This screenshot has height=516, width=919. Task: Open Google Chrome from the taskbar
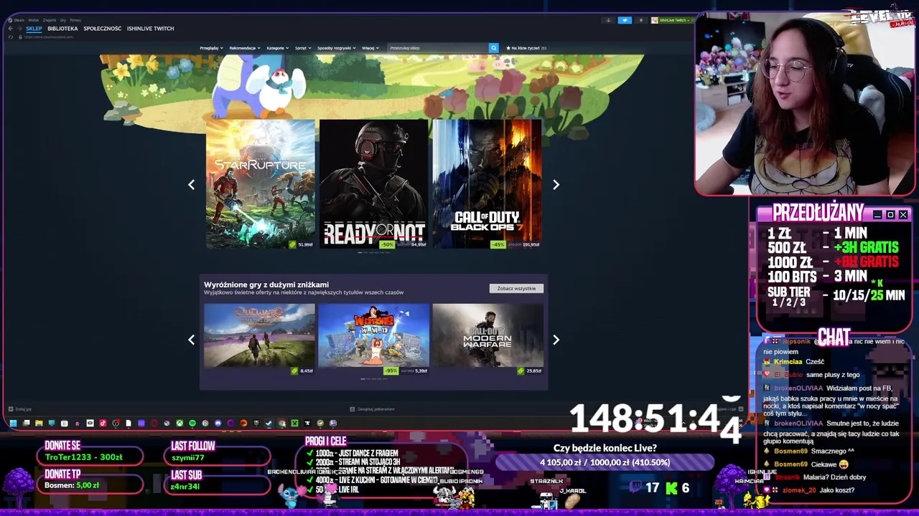tap(282, 423)
